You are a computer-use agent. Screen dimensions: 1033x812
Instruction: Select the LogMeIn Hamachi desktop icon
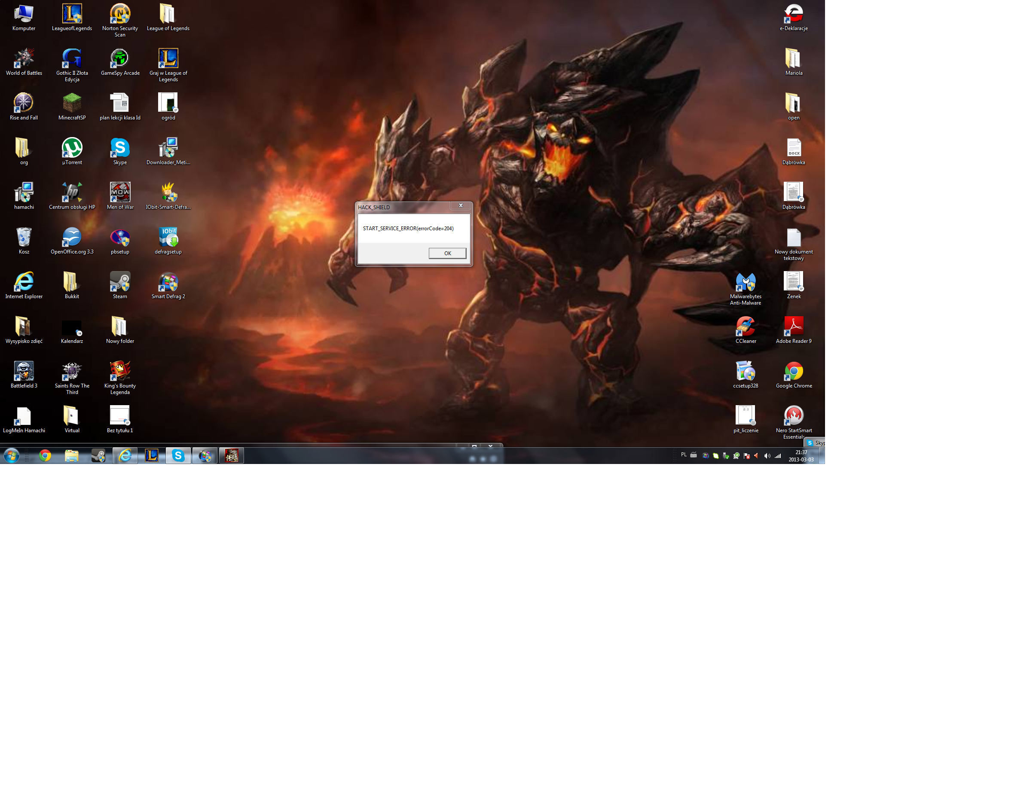(24, 420)
